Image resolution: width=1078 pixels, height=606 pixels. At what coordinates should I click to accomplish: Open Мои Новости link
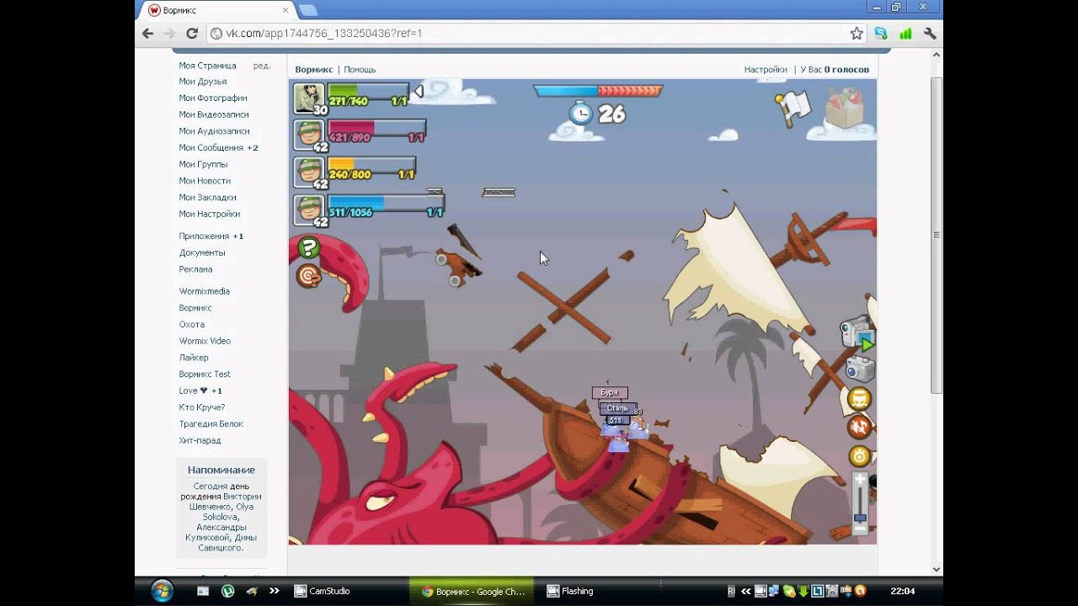tap(205, 181)
